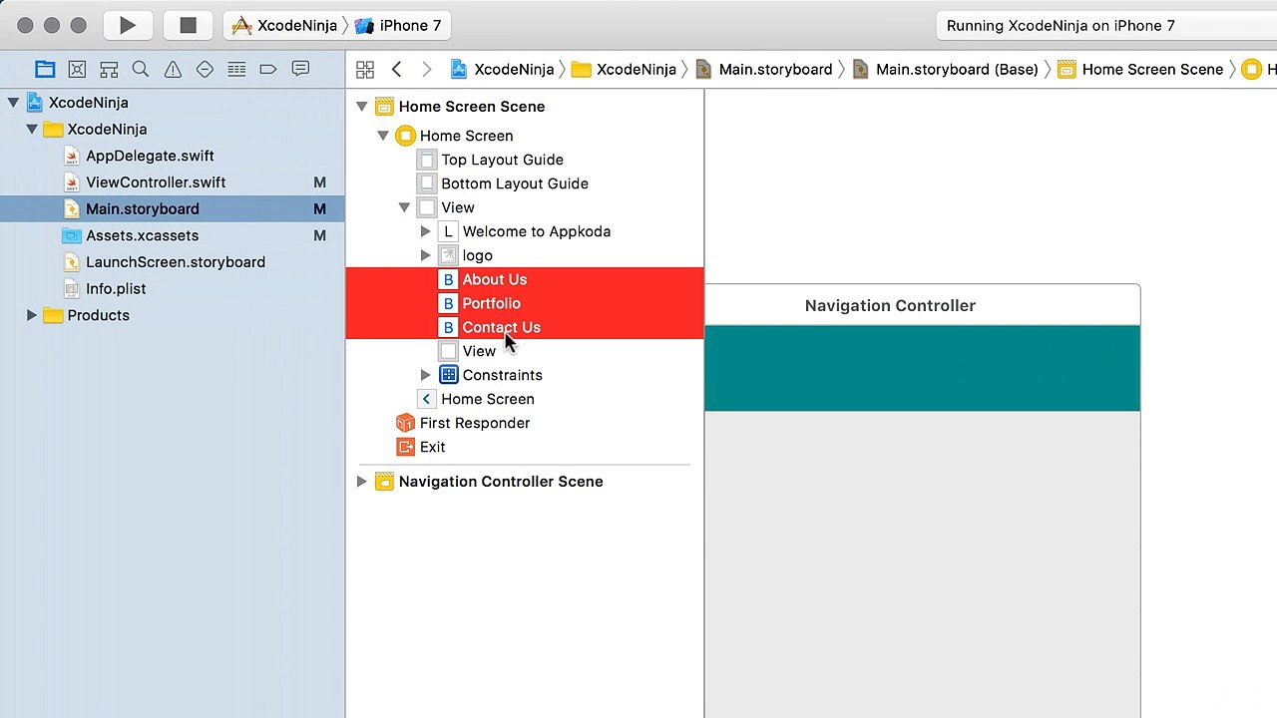
Task: Run the XcodeNinja app with Play button
Action: pyautogui.click(x=128, y=26)
